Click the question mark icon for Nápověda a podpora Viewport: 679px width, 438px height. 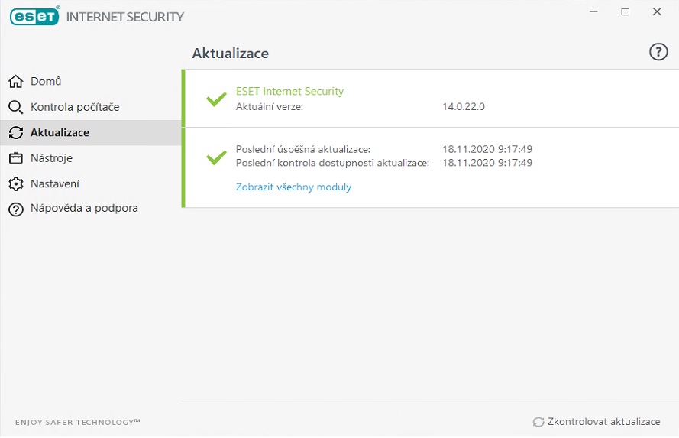(x=16, y=209)
